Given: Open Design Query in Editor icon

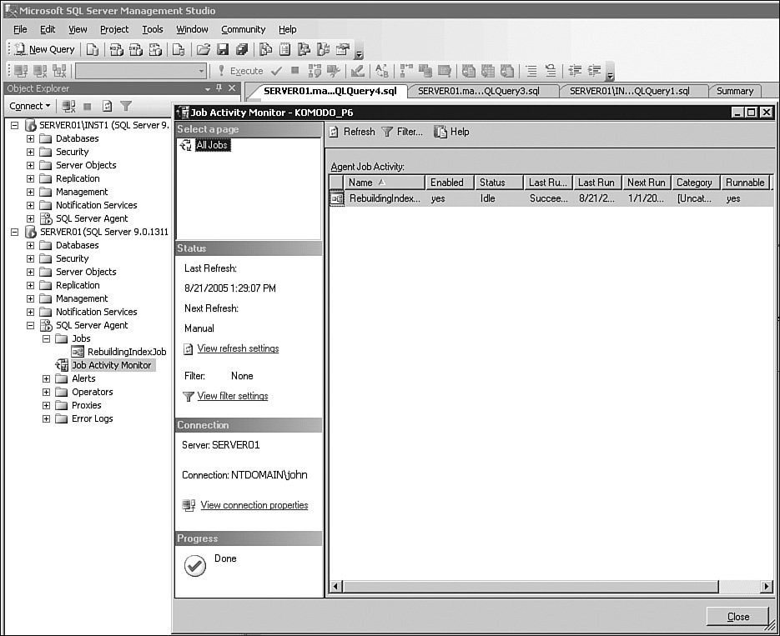Looking at the screenshot, I should [357, 71].
